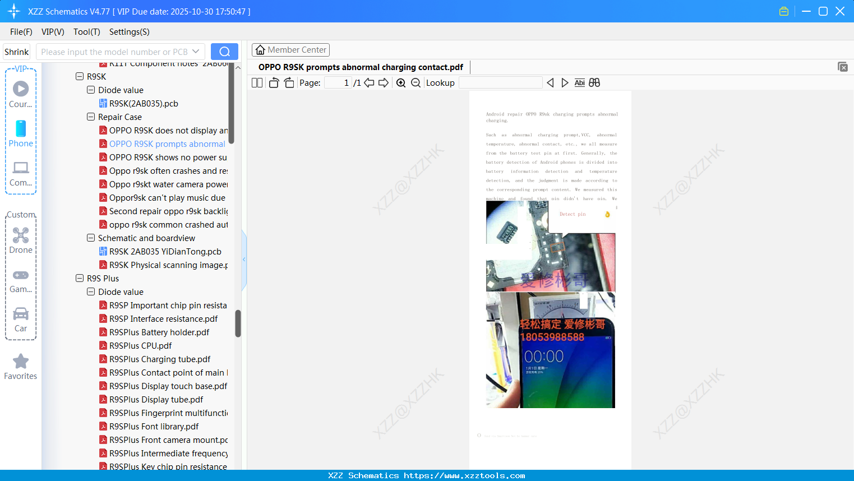Open the model number dropdown arrow
The image size is (854, 481).
tap(196, 52)
